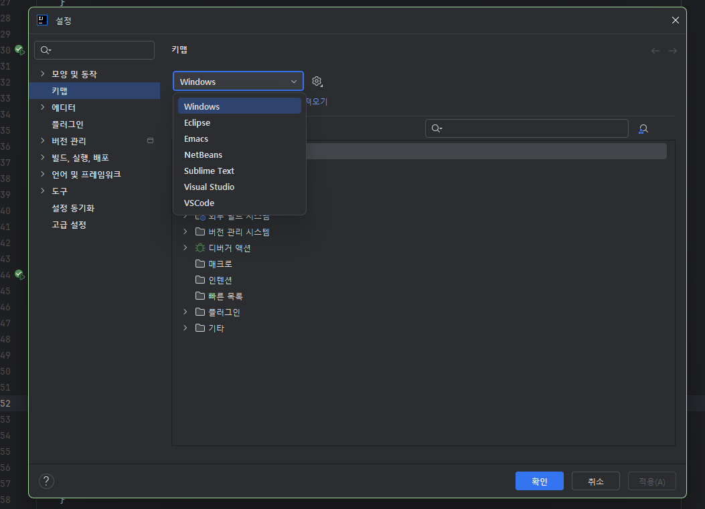Click the help question mark icon
Image resolution: width=705 pixels, height=509 pixels.
pos(46,481)
